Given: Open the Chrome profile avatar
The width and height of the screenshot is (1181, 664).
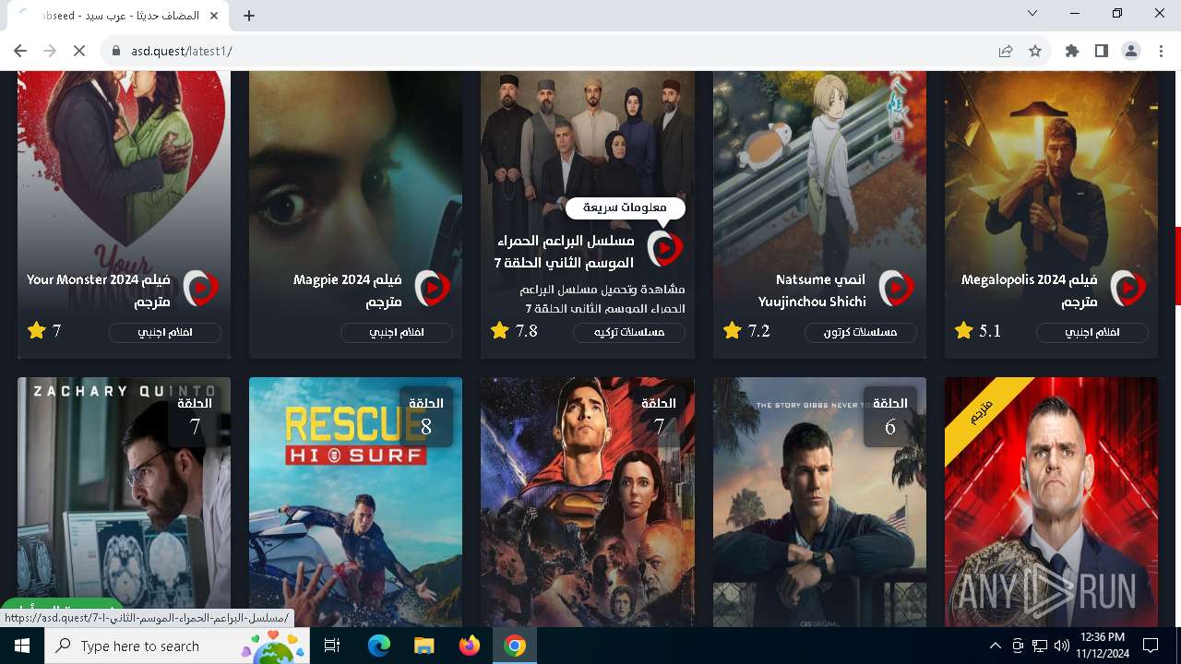Looking at the screenshot, I should click(x=1131, y=51).
